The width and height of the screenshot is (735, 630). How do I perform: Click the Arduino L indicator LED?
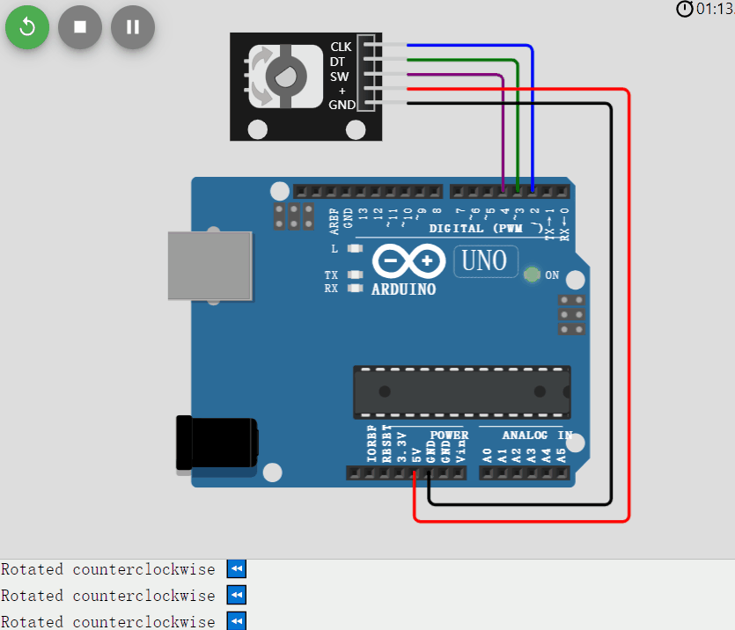(355, 248)
